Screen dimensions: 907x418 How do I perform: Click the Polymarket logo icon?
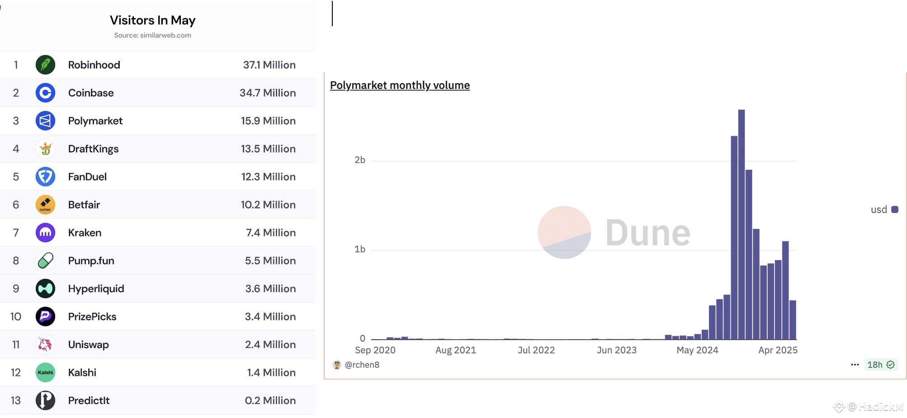click(x=45, y=121)
